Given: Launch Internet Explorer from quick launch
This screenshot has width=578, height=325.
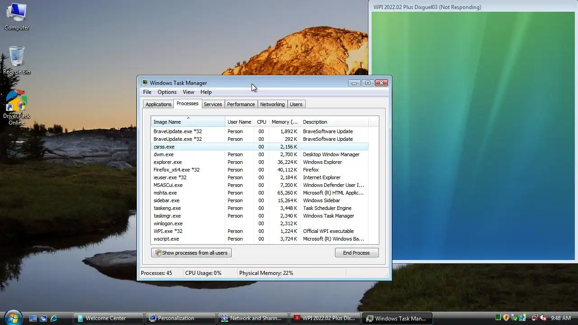Looking at the screenshot, I should click(54, 318).
